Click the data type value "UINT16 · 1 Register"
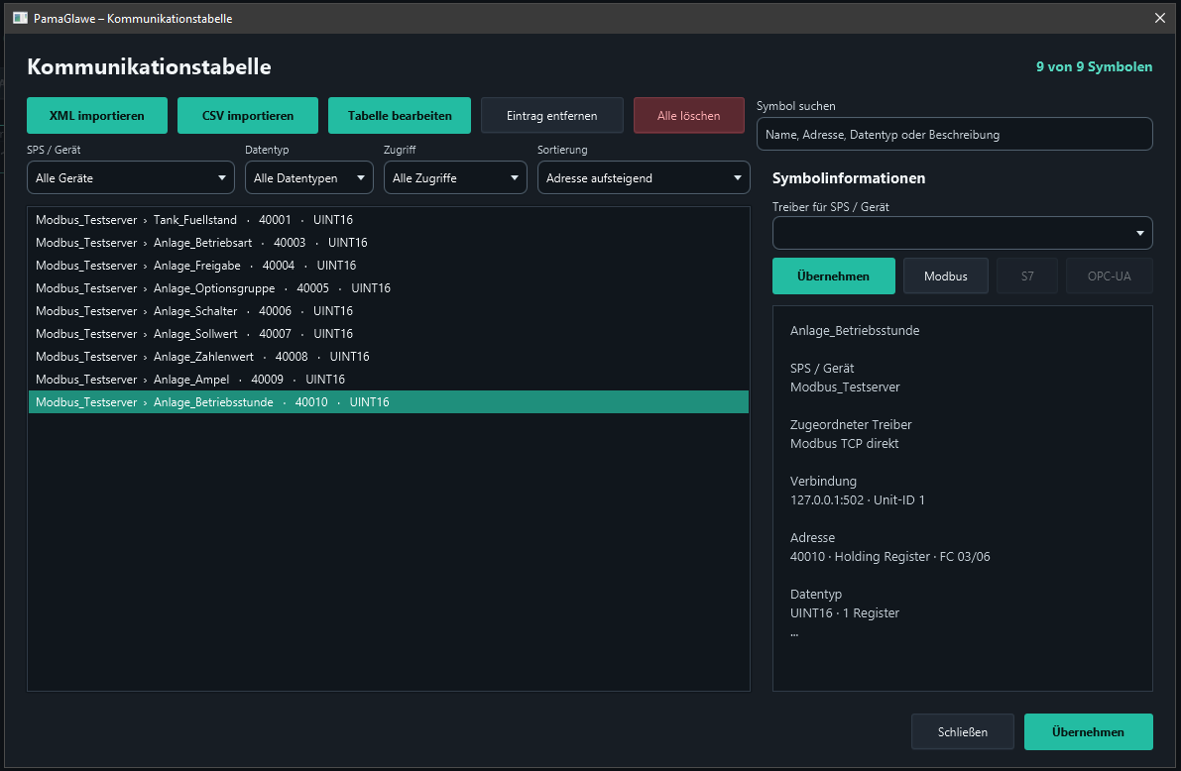Screen dimensions: 1181x771 coord(844,612)
